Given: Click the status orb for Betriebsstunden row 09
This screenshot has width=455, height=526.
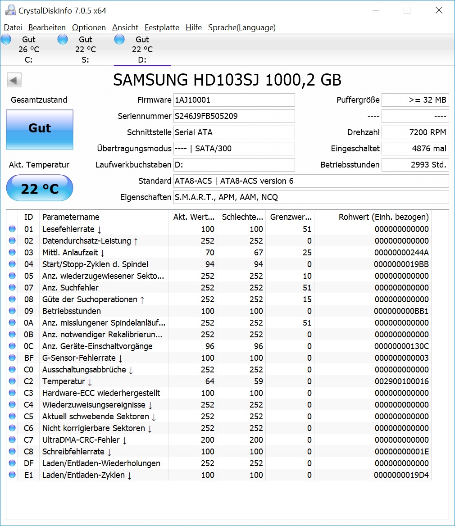Looking at the screenshot, I should (13, 311).
